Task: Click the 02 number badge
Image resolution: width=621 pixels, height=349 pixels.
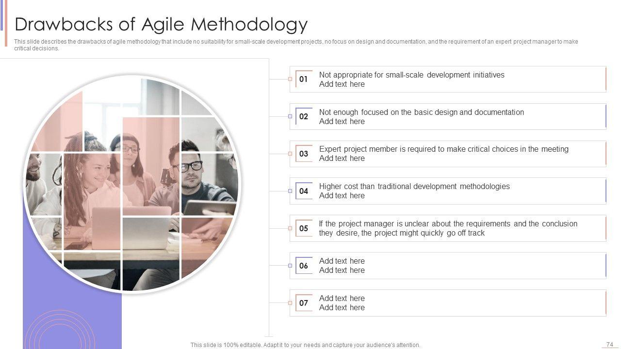Action: click(x=304, y=116)
